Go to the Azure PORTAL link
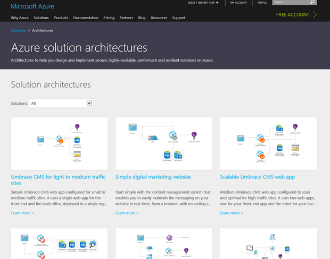Image resolution: width=330 pixels, height=259 pixels. [262, 3]
